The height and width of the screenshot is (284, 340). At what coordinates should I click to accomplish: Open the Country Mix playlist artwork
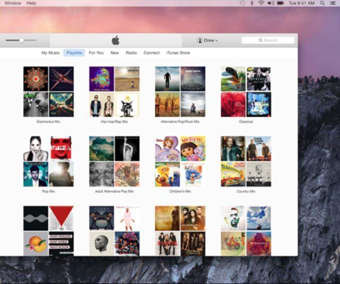[246, 161]
